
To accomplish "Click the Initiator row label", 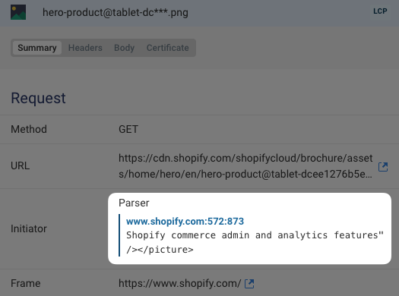I will [29, 228].
